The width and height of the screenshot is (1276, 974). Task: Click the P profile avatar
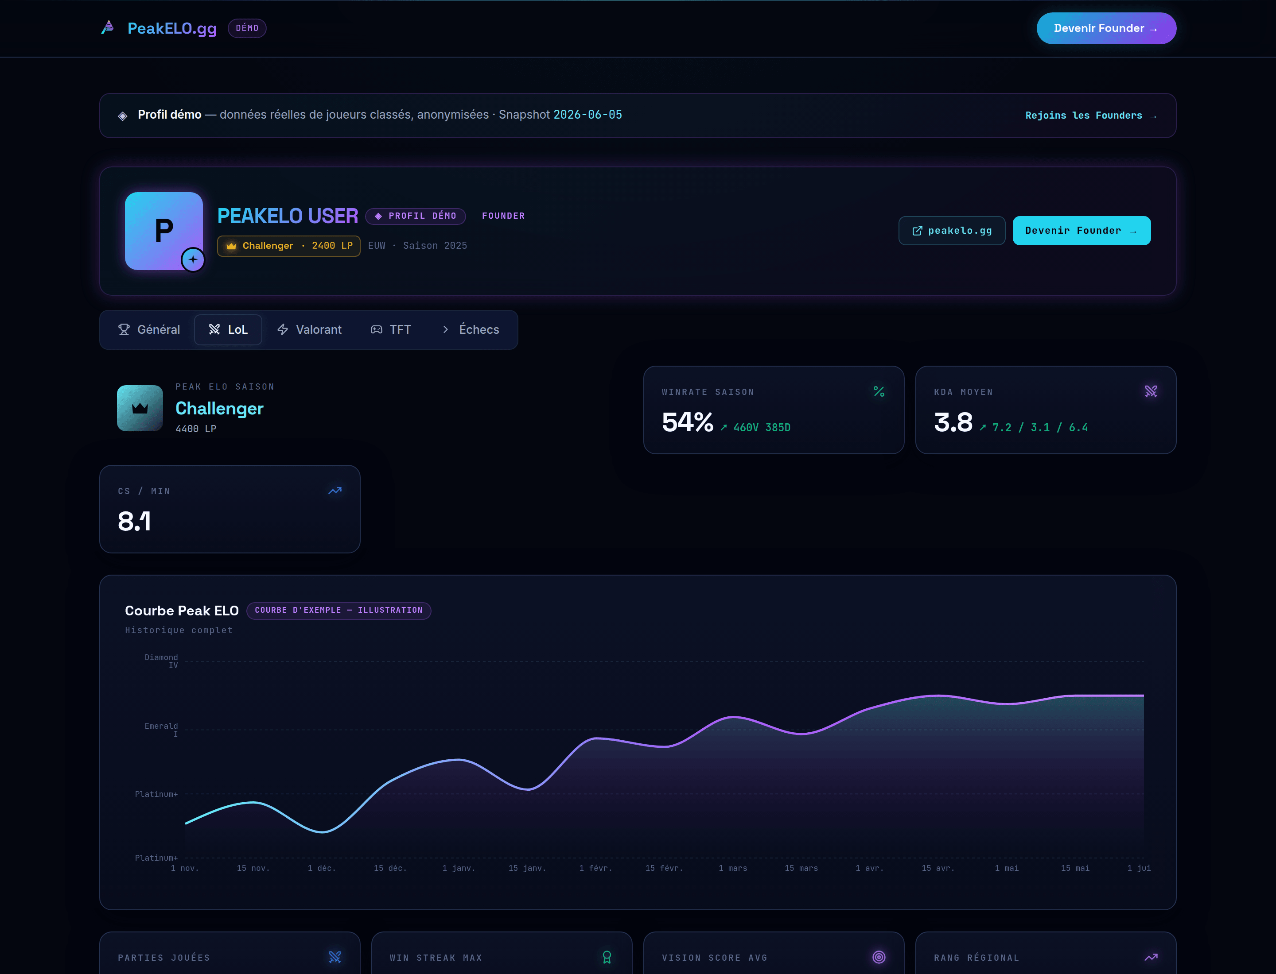tap(163, 231)
